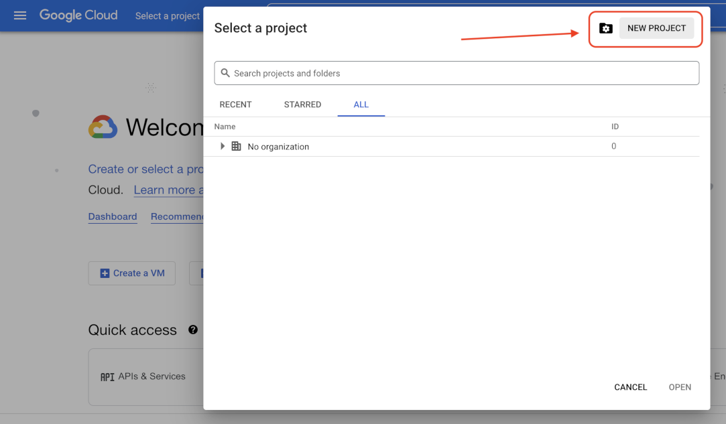726x424 pixels.
Task: Click the Google Cloud logo
Action: click(78, 15)
